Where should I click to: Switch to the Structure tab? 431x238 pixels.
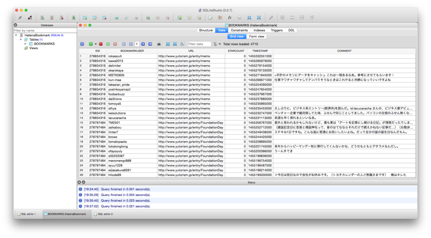pyautogui.click(x=206, y=30)
